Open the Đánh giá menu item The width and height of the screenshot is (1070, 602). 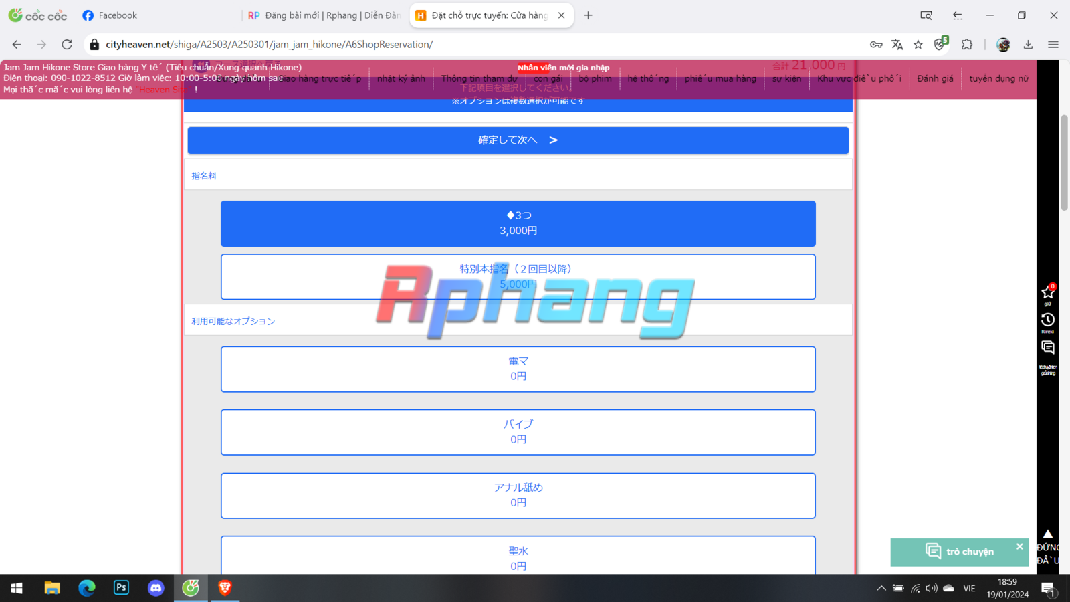click(935, 78)
